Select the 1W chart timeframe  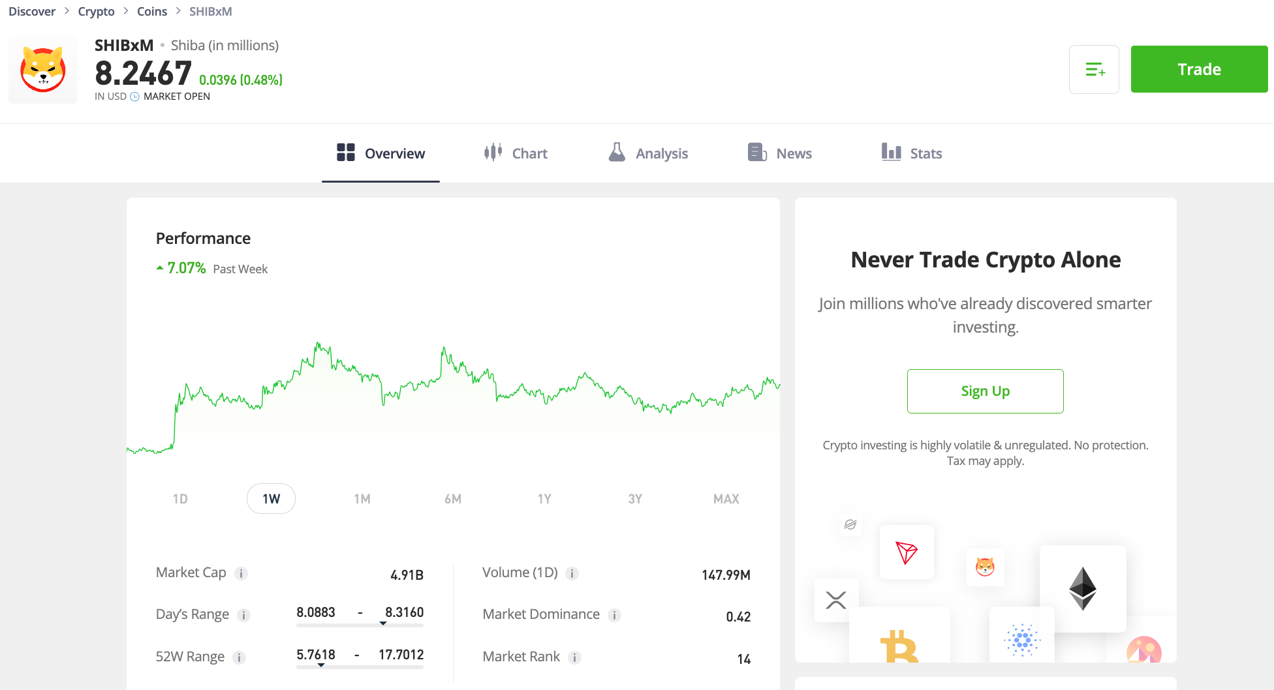tap(271, 499)
